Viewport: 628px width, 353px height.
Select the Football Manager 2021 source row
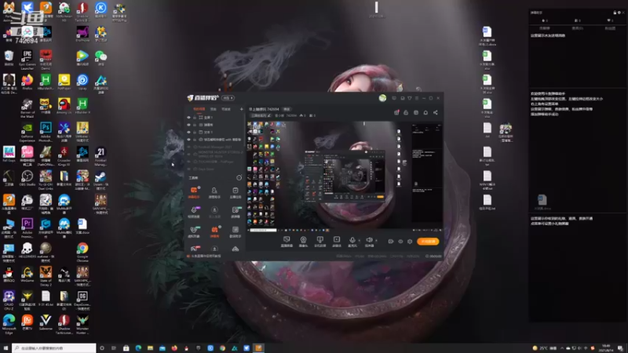pyautogui.click(x=214, y=147)
